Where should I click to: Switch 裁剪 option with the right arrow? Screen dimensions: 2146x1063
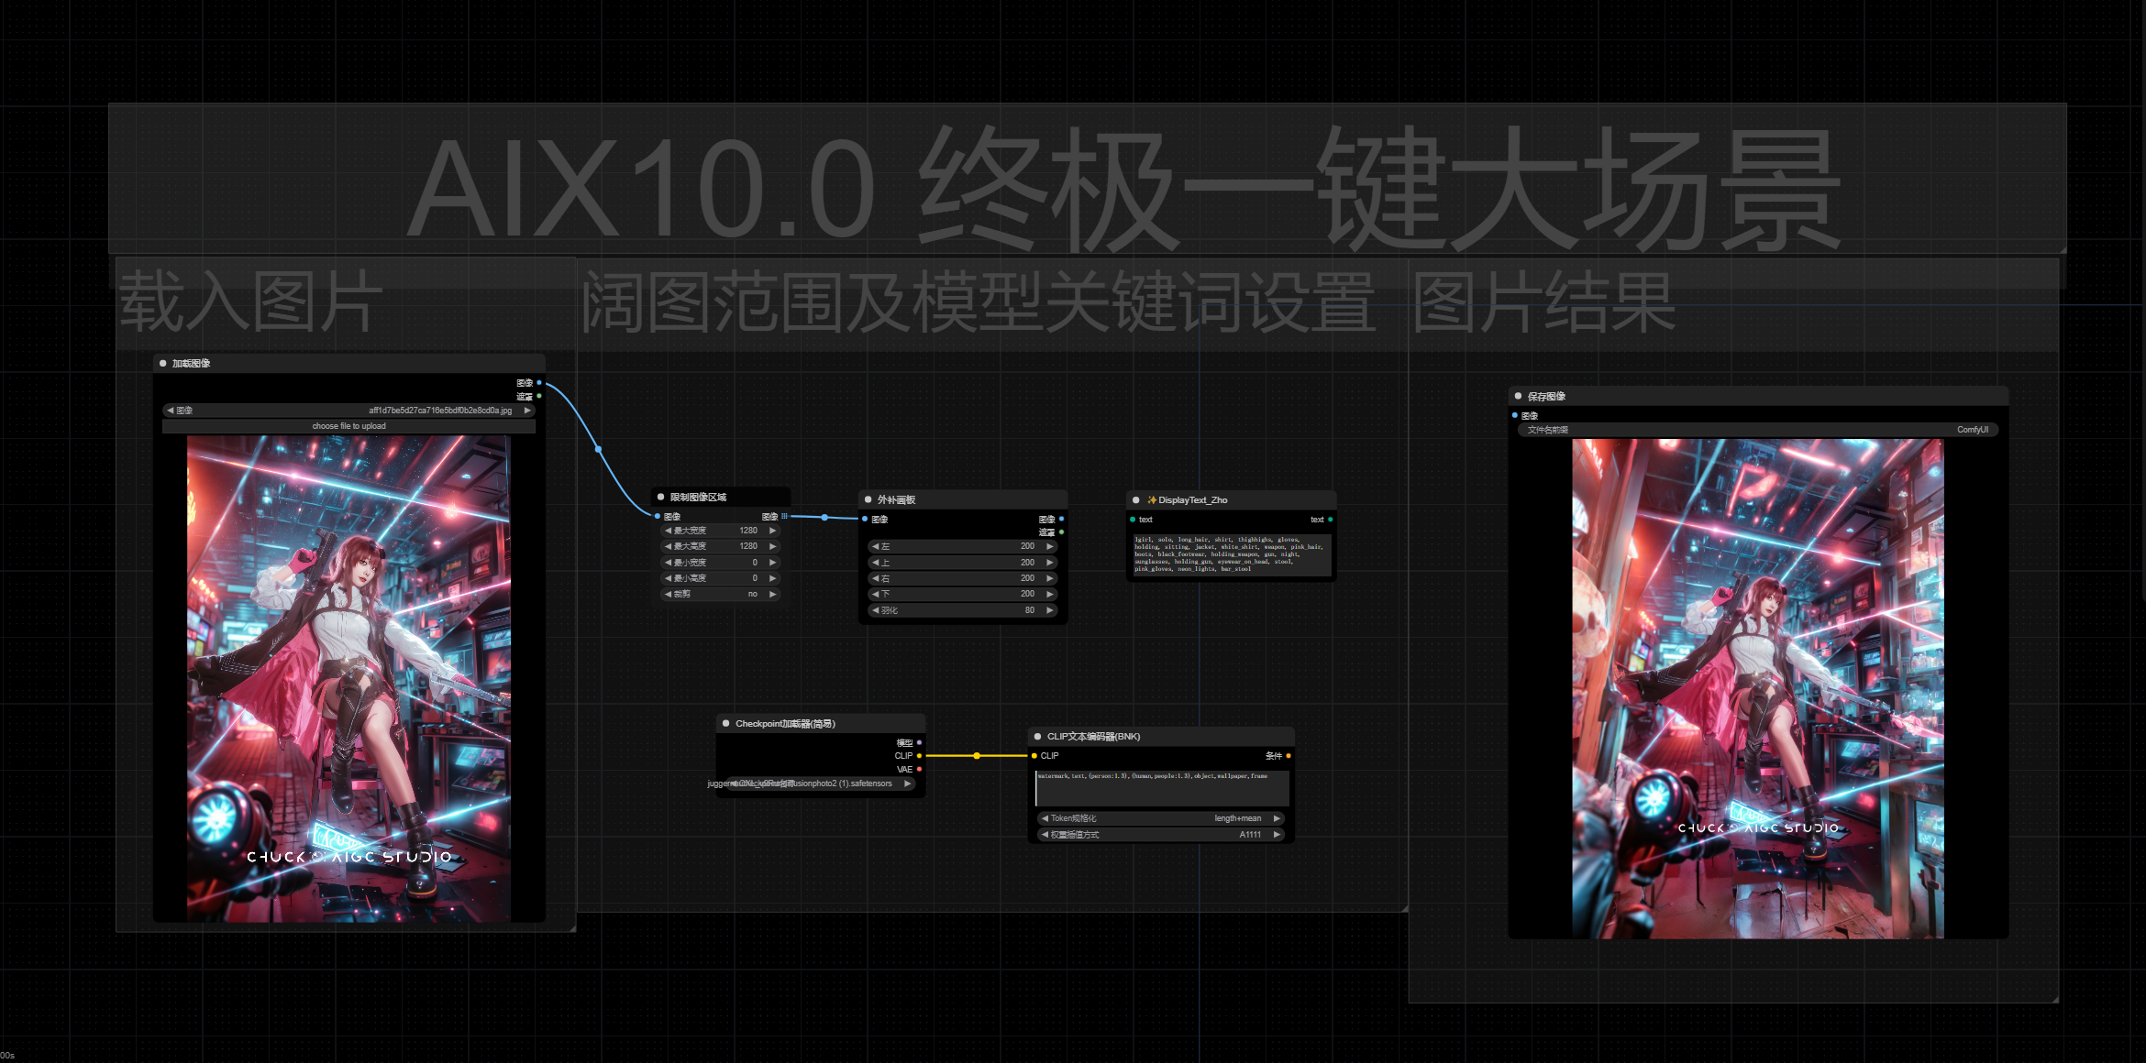[773, 595]
